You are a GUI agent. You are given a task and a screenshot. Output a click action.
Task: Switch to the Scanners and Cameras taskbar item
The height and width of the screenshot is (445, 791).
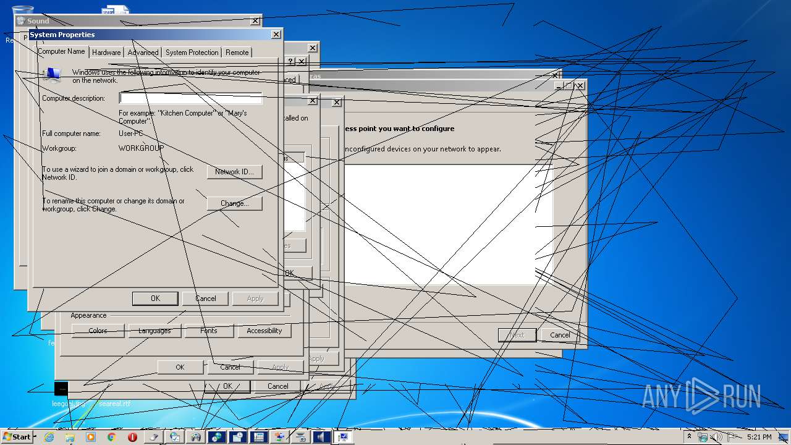[x=301, y=437]
